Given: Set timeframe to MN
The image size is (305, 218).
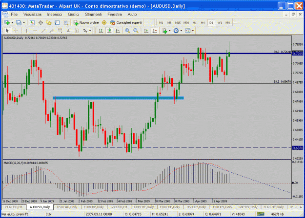Looking at the screenshot, I should [x=228, y=23].
